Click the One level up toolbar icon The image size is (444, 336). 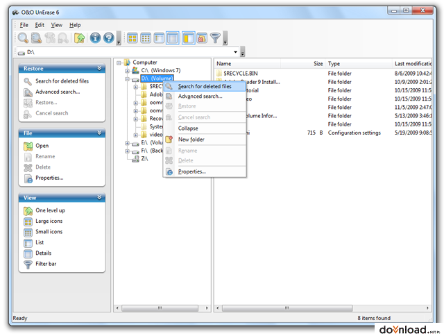79,37
